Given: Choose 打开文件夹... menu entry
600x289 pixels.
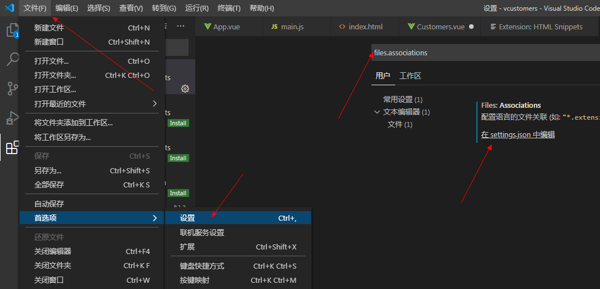Looking at the screenshot, I should (x=92, y=76).
